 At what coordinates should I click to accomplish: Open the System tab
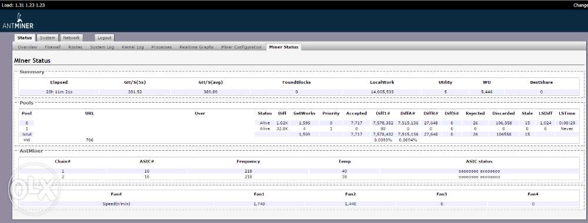coord(48,38)
